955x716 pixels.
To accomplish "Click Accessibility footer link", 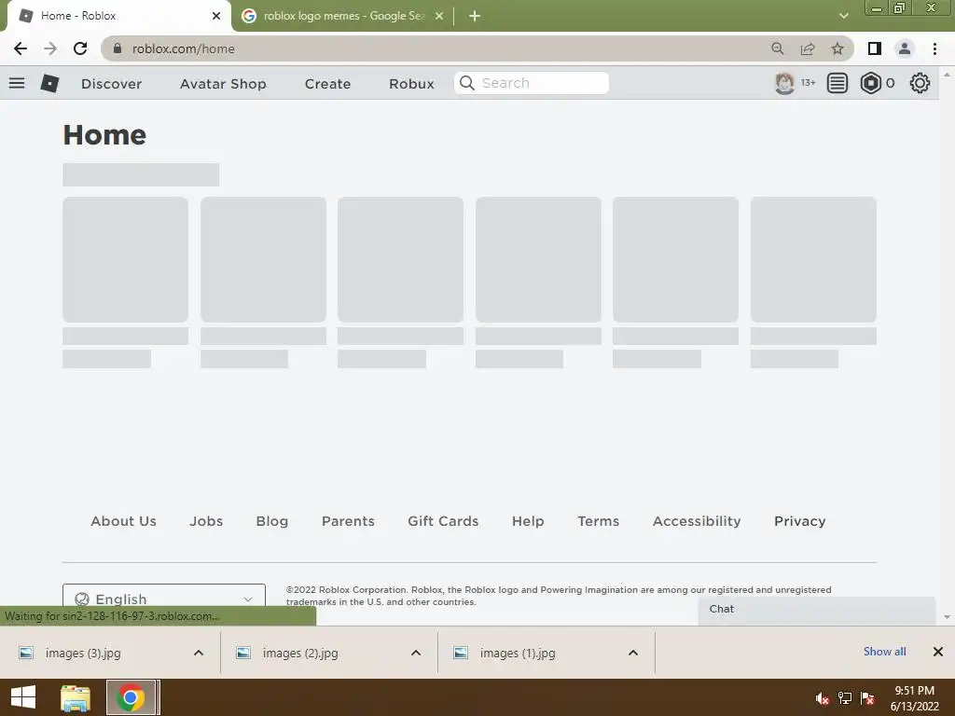I will coord(697,521).
